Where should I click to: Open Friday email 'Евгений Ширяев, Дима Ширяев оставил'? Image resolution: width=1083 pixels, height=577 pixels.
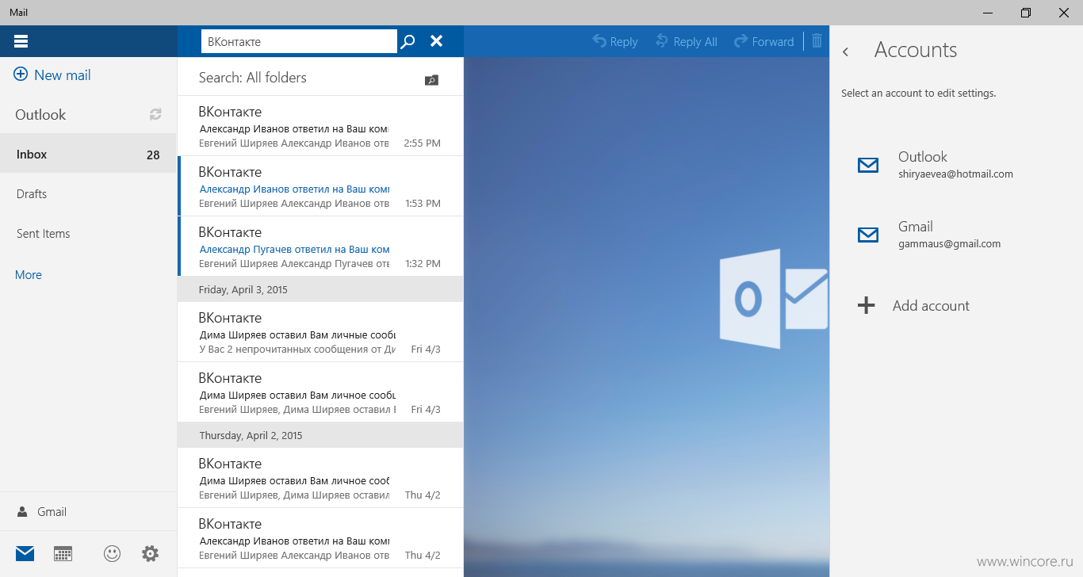[x=320, y=392]
